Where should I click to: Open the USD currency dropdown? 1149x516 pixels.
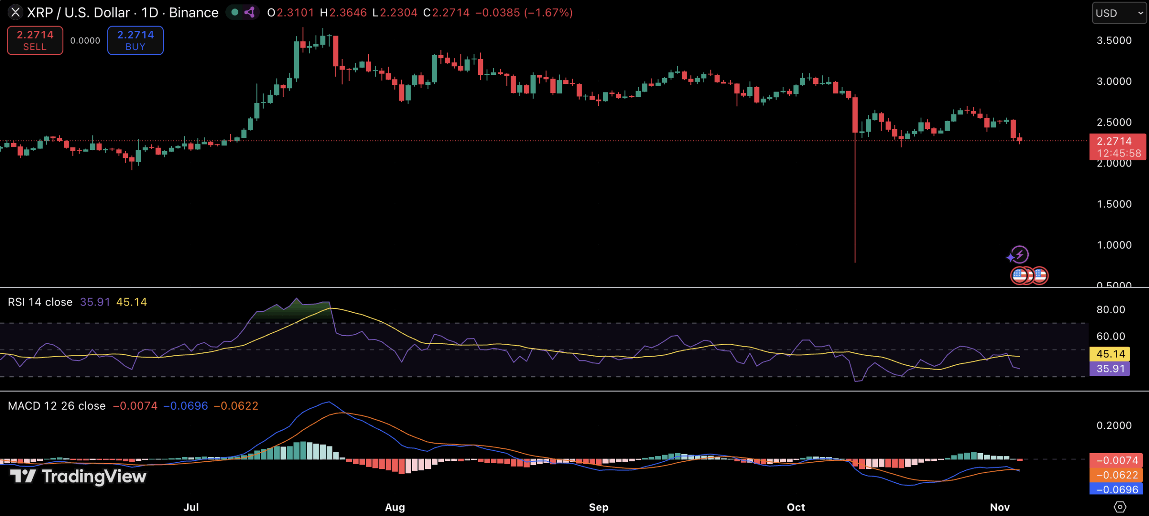click(x=1118, y=13)
